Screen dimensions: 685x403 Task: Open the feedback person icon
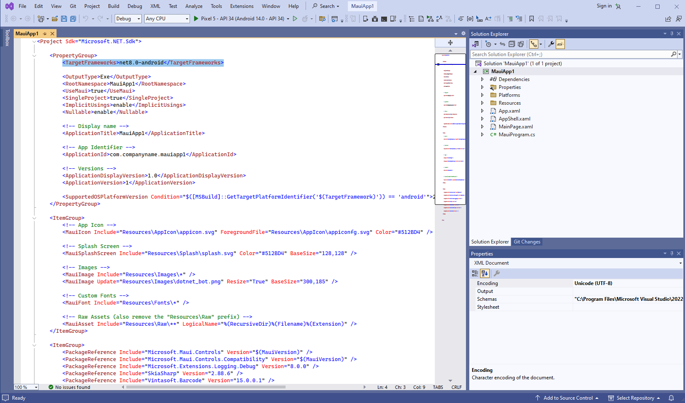click(679, 19)
